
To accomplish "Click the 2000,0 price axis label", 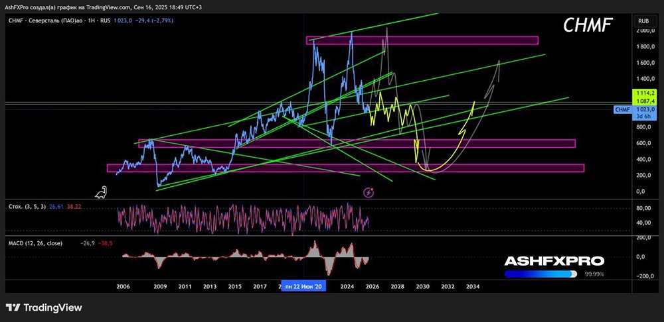I will pyautogui.click(x=645, y=31).
